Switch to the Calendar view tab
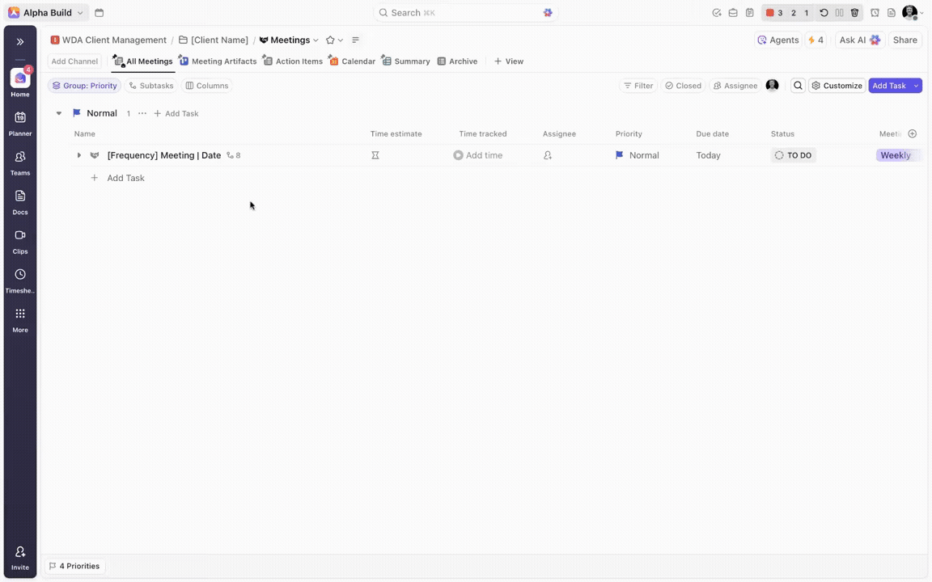The image size is (932, 582). pos(352,61)
